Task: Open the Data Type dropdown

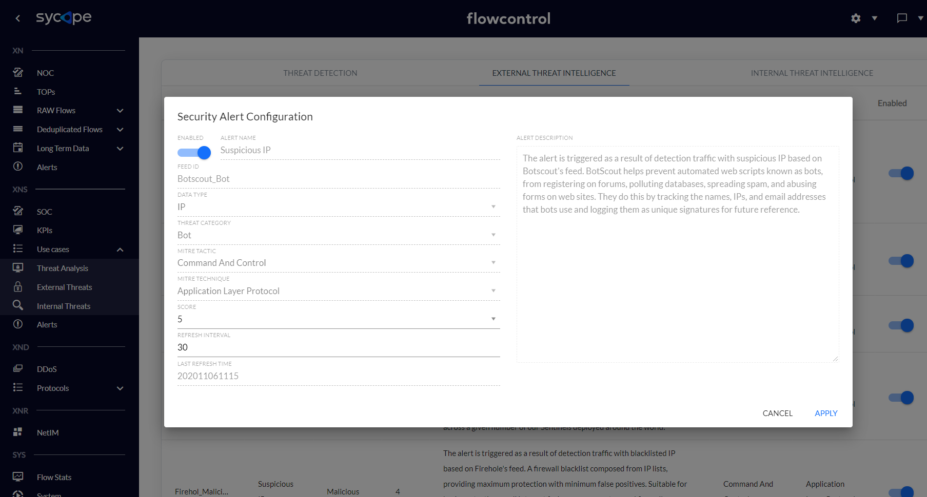Action: point(339,207)
